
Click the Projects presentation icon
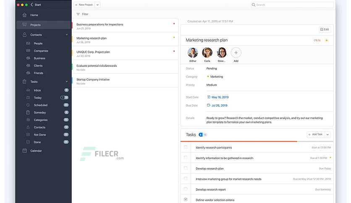(x=25, y=25)
